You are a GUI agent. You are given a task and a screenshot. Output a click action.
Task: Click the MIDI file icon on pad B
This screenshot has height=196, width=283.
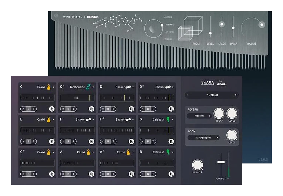[171, 174]
